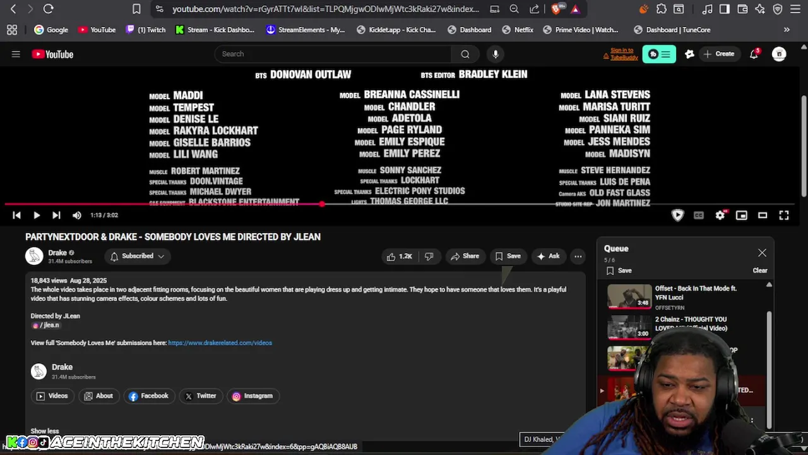This screenshot has width=808, height=455.
Task: Close the Queue panel
Action: coord(762,253)
